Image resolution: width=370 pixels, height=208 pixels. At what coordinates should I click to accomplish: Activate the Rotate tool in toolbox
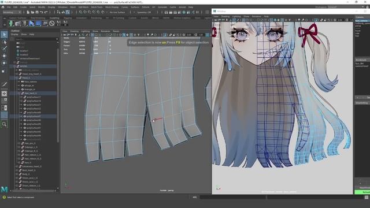click(4, 63)
